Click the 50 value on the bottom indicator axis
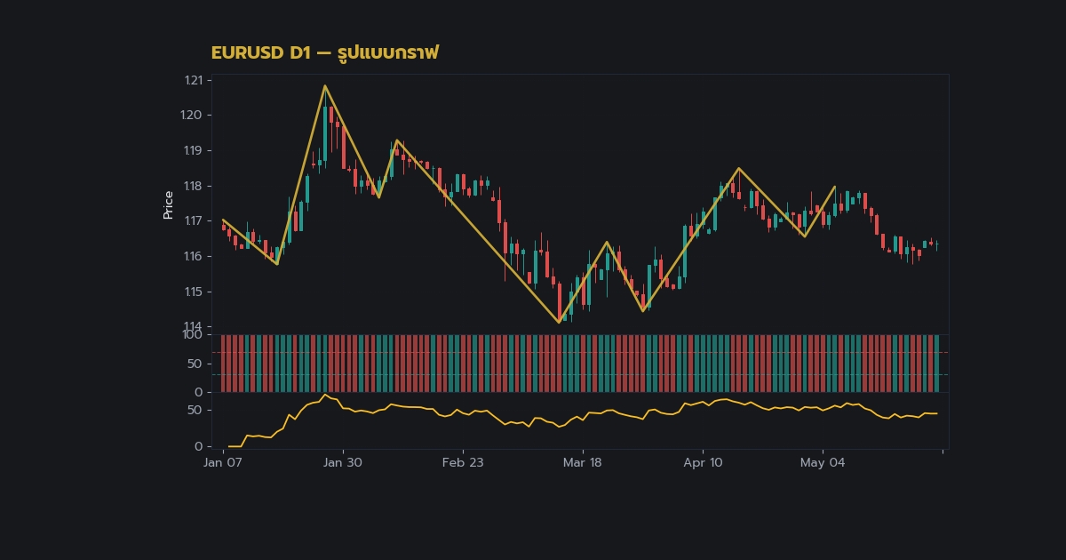 coord(195,410)
